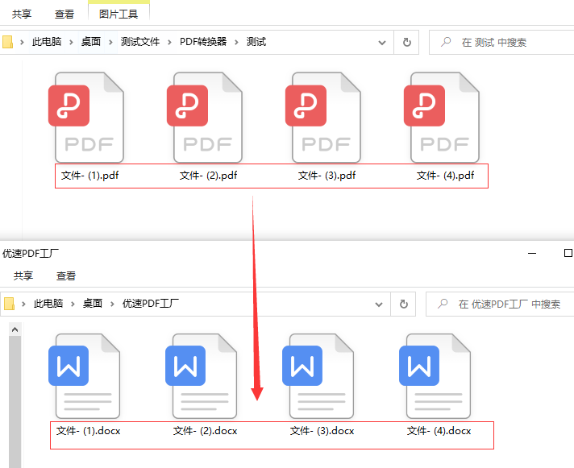Open the 共享 tab in 优速PDF工厂 window
The width and height of the screenshot is (574, 468).
coord(23,276)
